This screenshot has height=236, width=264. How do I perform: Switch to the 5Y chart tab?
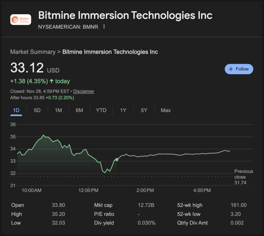pyautogui.click(x=144, y=110)
